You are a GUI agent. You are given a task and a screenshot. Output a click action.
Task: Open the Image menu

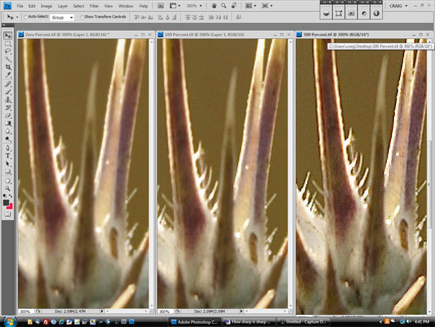click(x=46, y=6)
